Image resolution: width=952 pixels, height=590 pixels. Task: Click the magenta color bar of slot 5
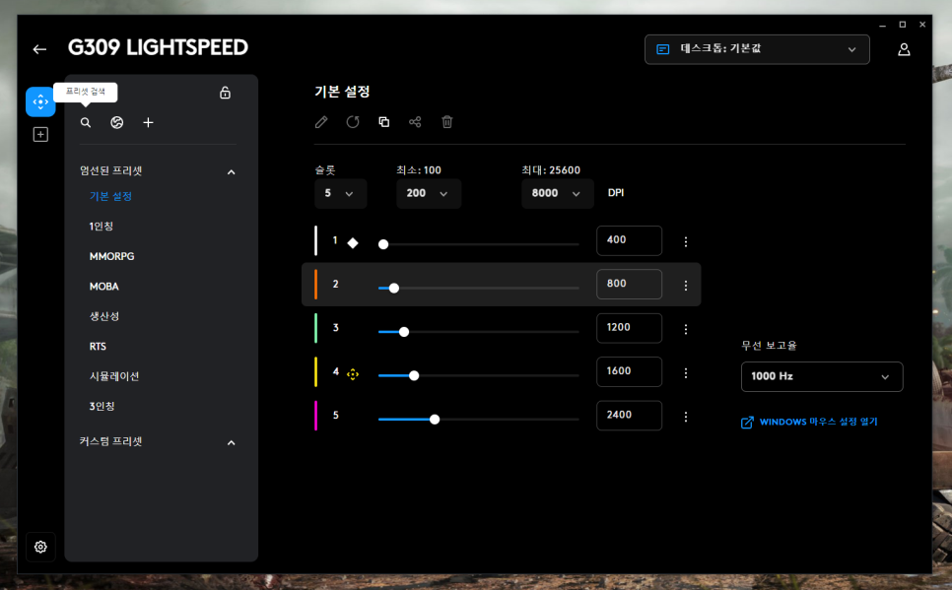315,416
